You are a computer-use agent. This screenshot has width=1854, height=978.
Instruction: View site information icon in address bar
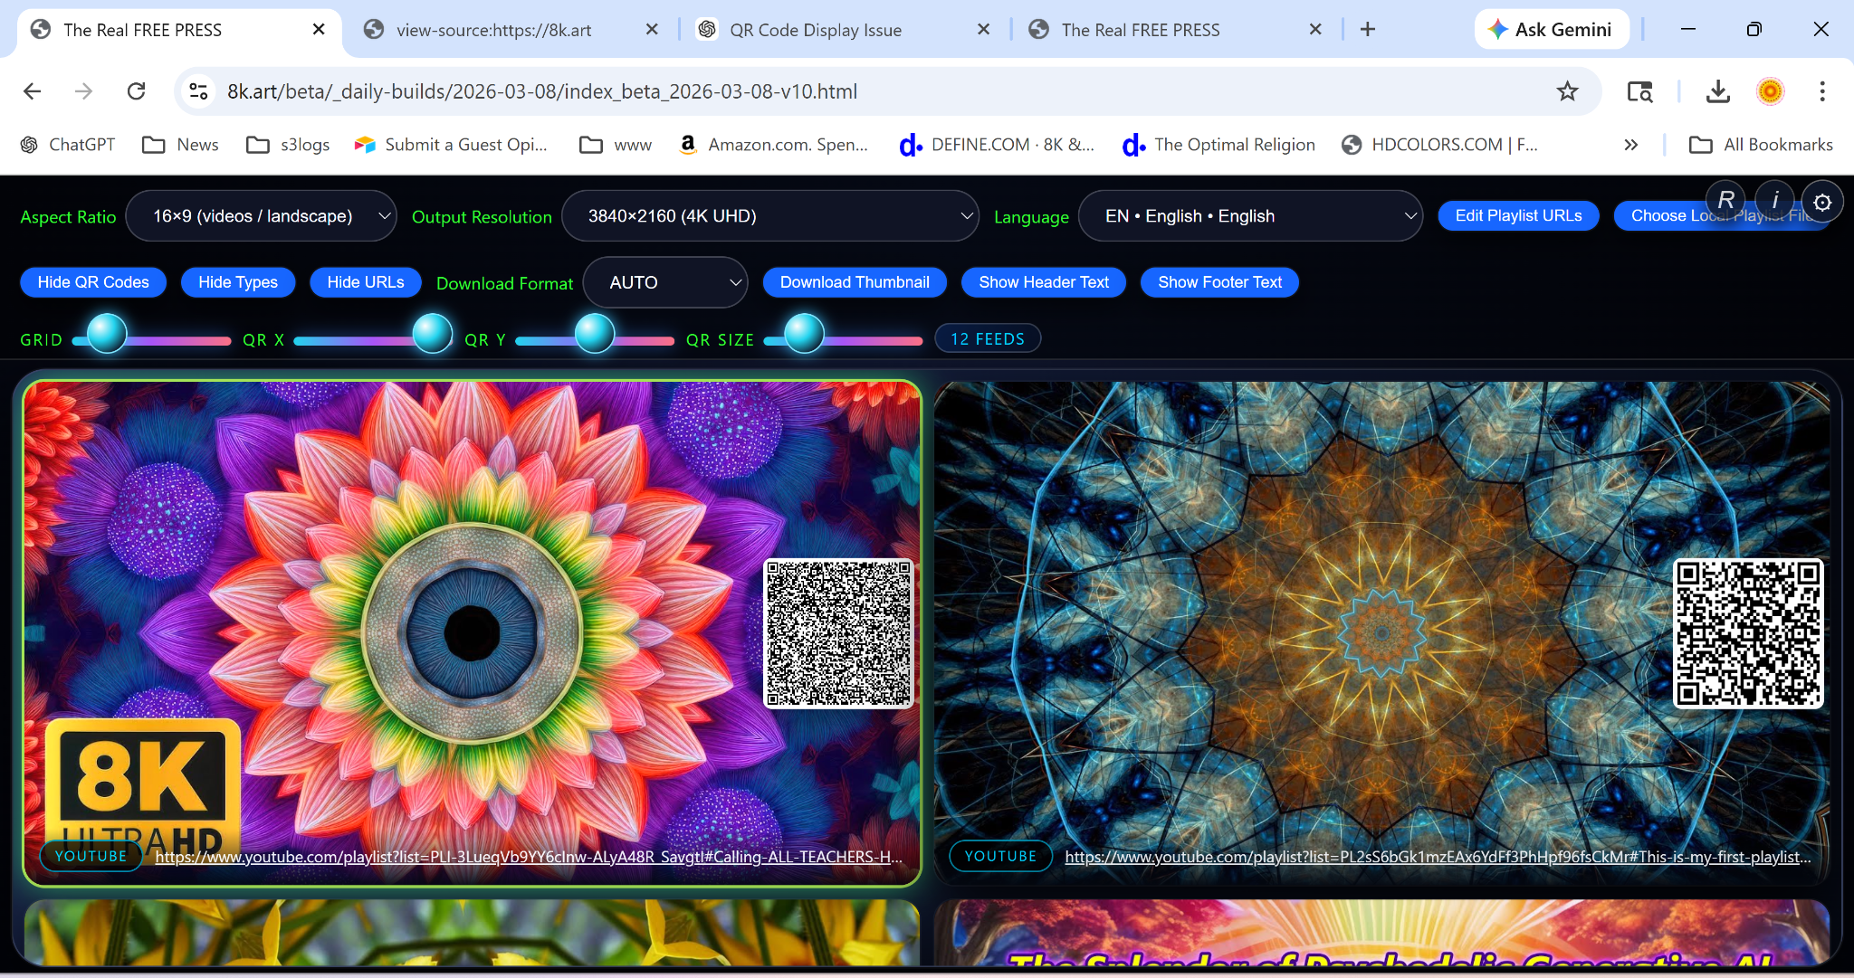click(198, 91)
